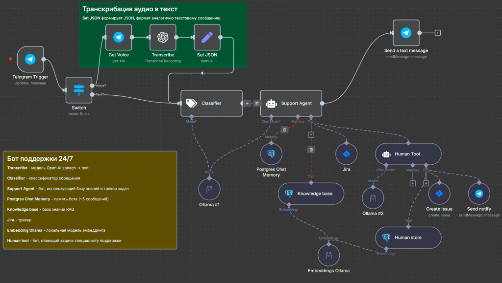Click the 'create: issue' subtitle text
The height and width of the screenshot is (283, 502).
(x=439, y=216)
